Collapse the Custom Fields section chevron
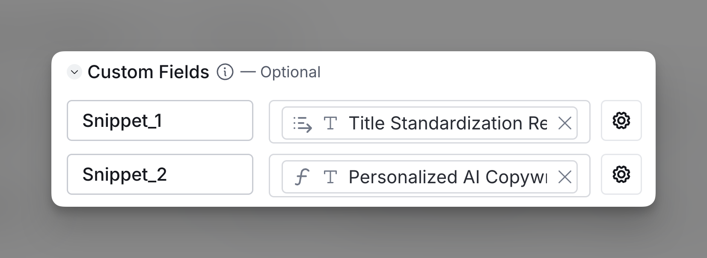Image resolution: width=707 pixels, height=258 pixels. (x=74, y=72)
